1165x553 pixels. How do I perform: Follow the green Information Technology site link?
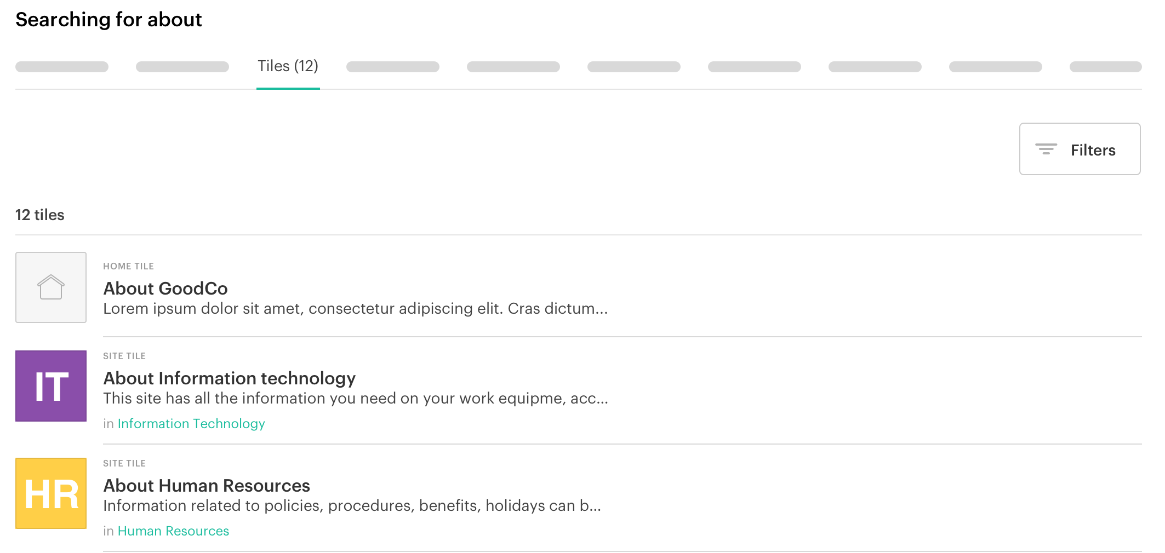191,424
